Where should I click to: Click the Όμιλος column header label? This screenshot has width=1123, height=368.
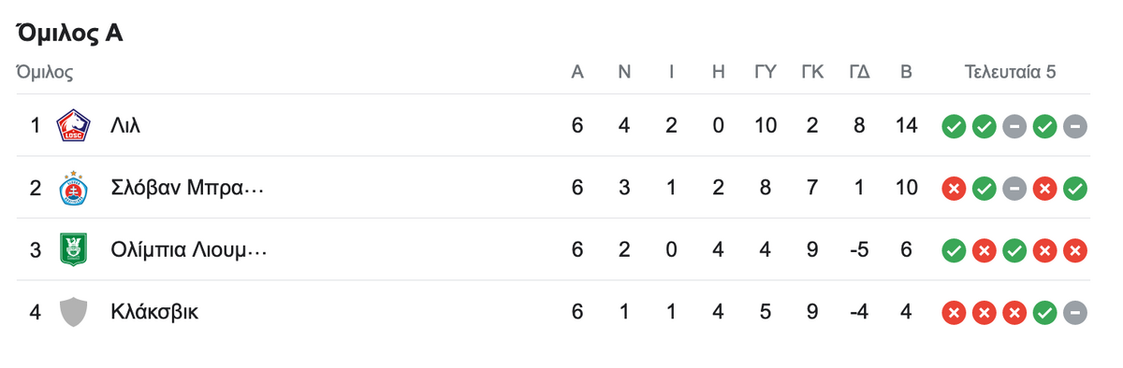[x=45, y=72]
